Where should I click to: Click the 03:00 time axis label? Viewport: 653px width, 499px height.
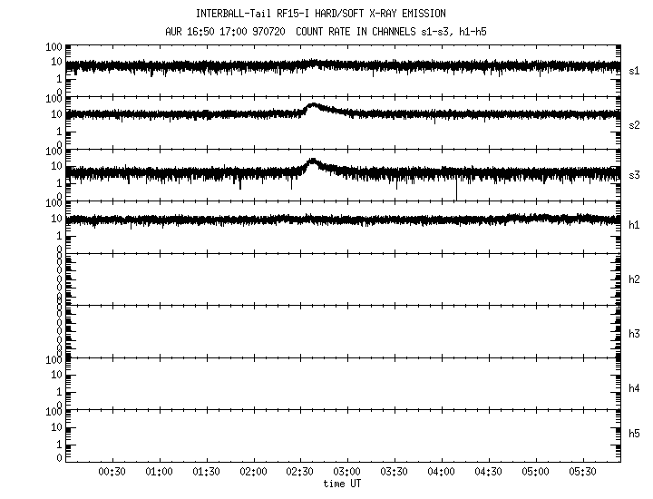347,473
